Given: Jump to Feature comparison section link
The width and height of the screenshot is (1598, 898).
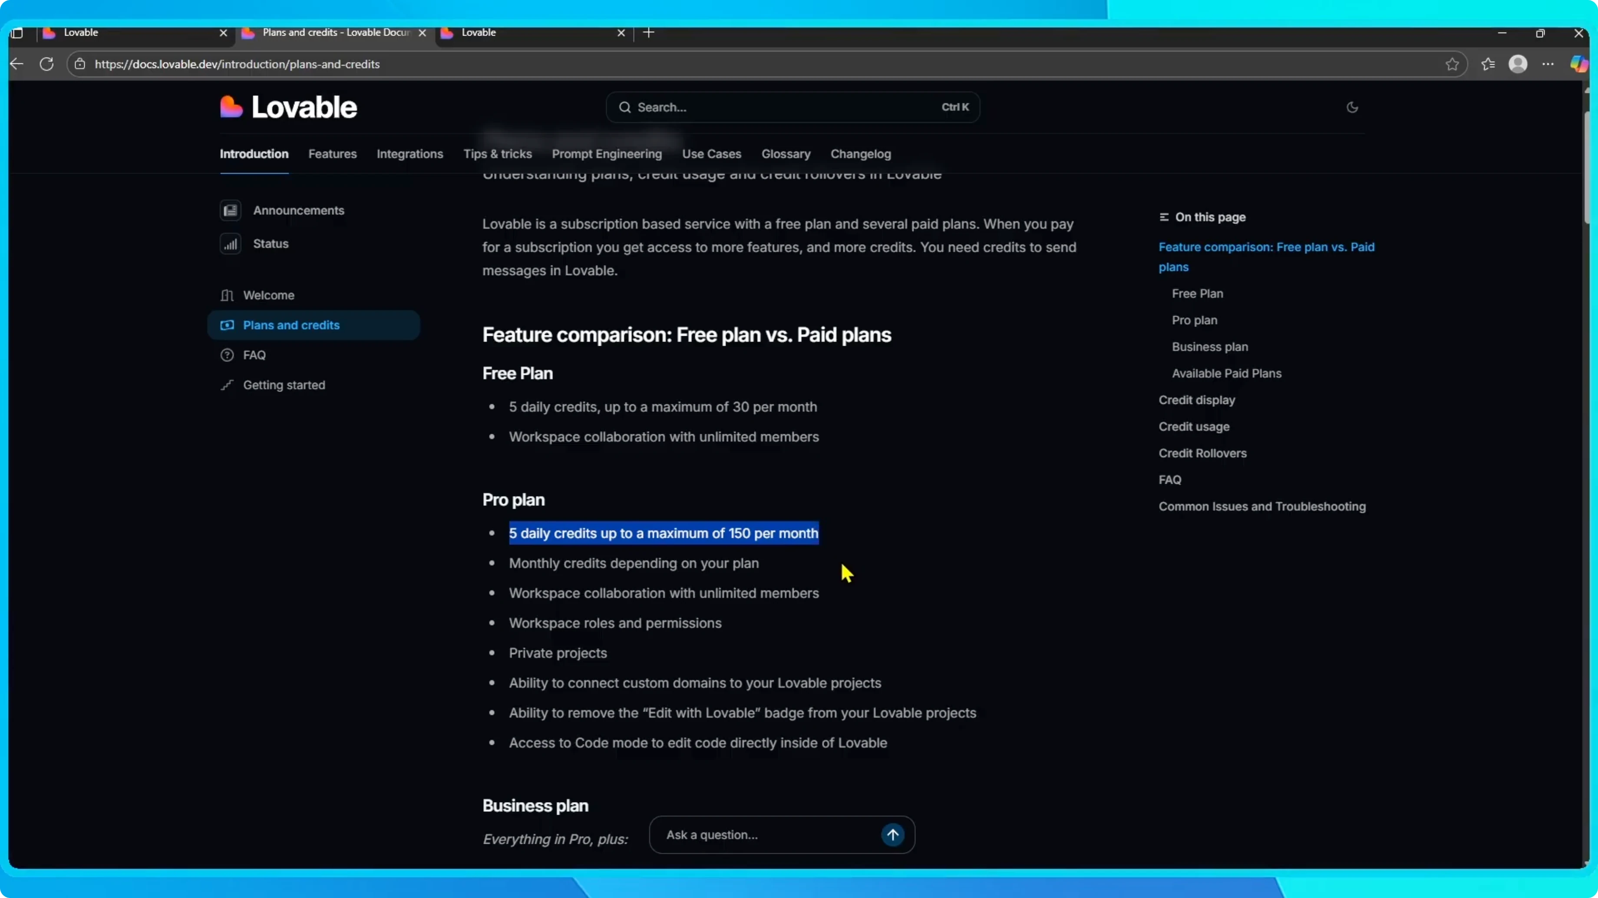Looking at the screenshot, I should 1266,256.
